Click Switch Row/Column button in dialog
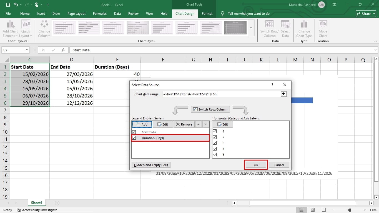Viewport: 379px width, 213px height. pos(211,109)
